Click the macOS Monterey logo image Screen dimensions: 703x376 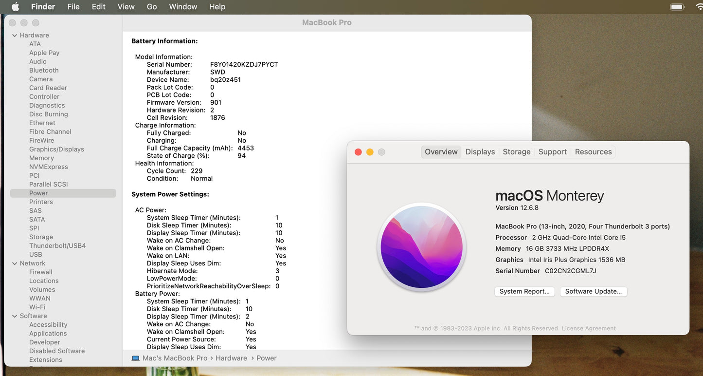(x=422, y=247)
